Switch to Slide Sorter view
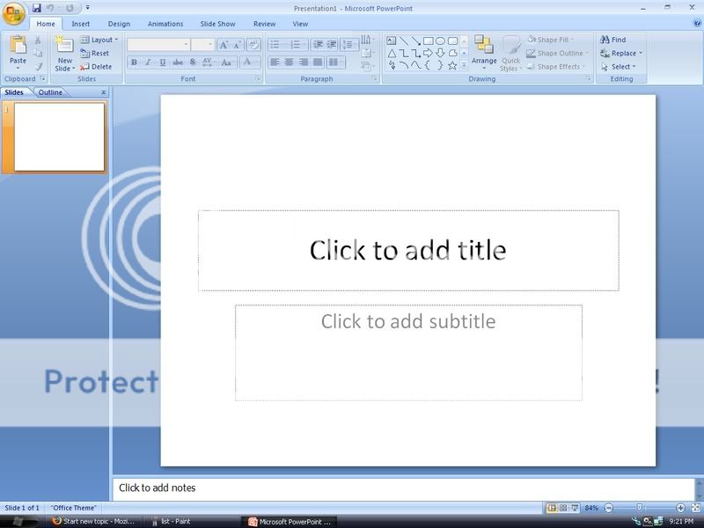The height and width of the screenshot is (528, 704). pyautogui.click(x=563, y=509)
